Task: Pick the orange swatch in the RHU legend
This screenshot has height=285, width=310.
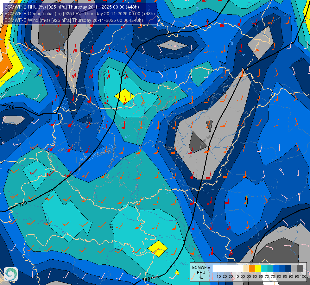Action: click(252, 268)
